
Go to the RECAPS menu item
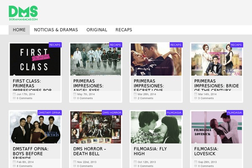coord(124,30)
